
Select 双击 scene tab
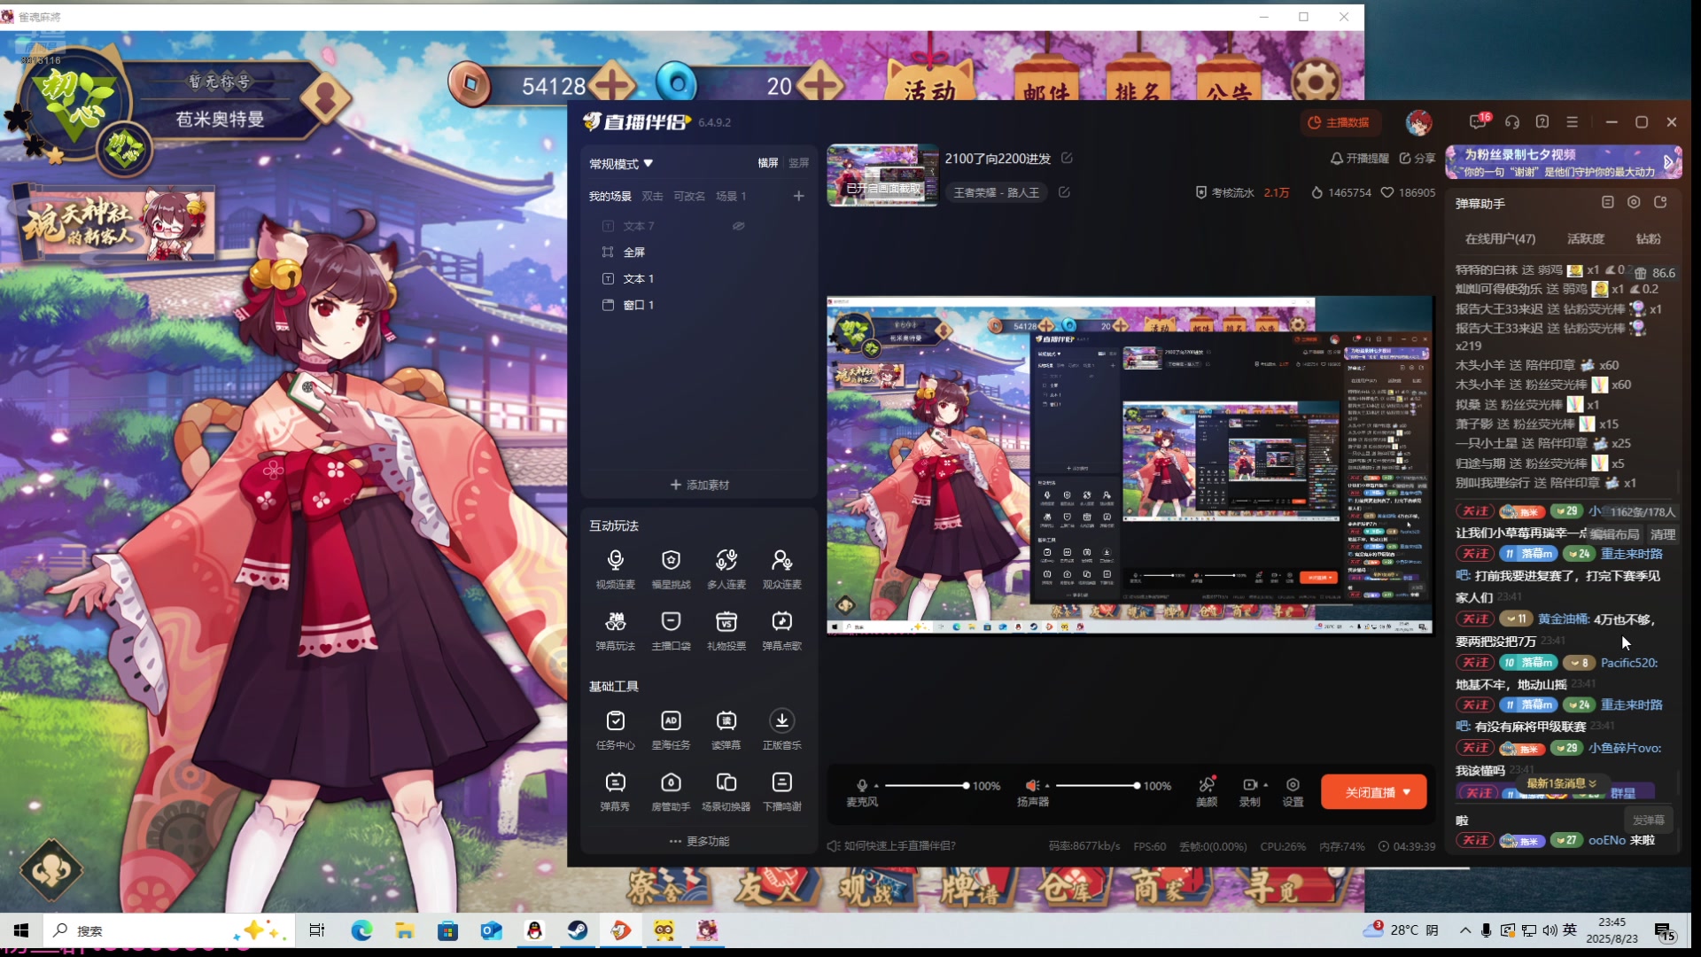(652, 196)
